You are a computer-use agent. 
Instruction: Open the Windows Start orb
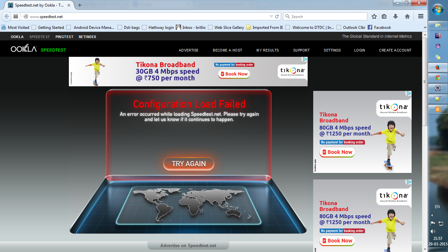[x=438, y=9]
